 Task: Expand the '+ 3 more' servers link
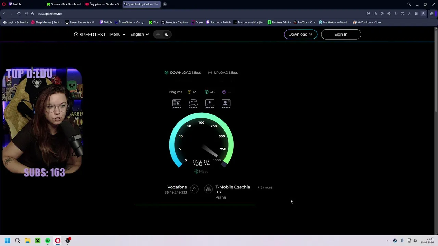click(265, 187)
